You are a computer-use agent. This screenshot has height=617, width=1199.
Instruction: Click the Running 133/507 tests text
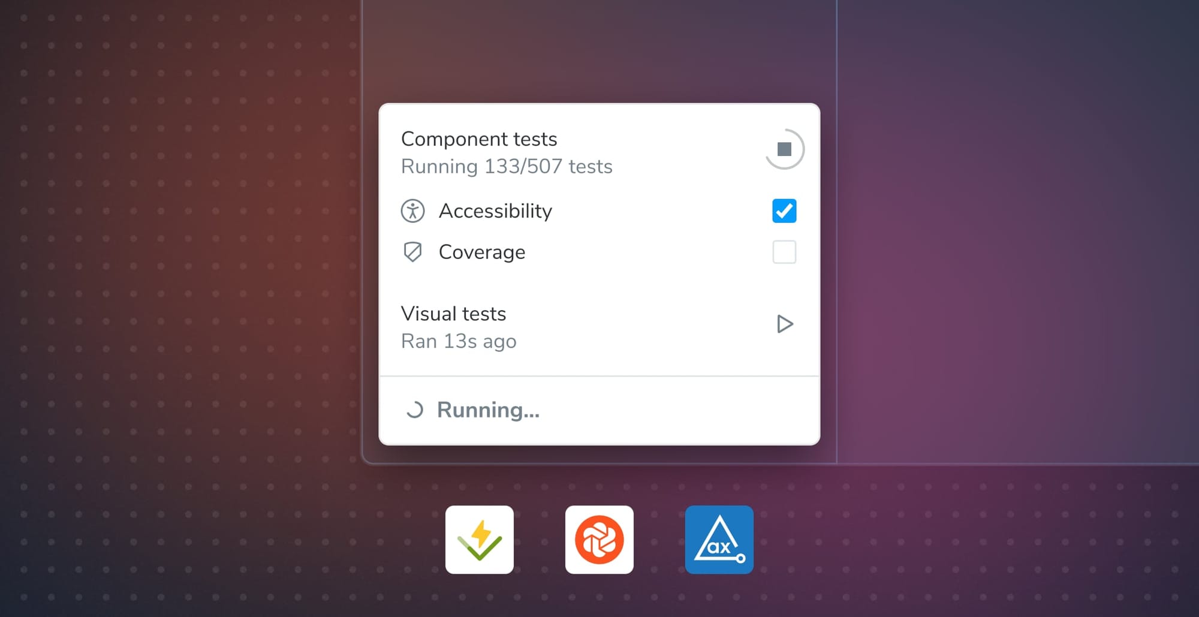(507, 166)
